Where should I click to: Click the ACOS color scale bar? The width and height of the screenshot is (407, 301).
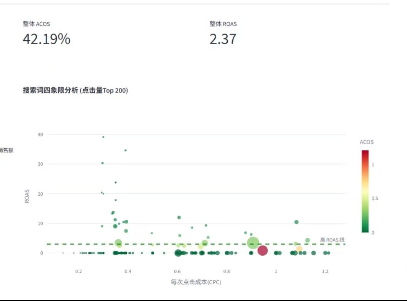pyautogui.click(x=365, y=191)
